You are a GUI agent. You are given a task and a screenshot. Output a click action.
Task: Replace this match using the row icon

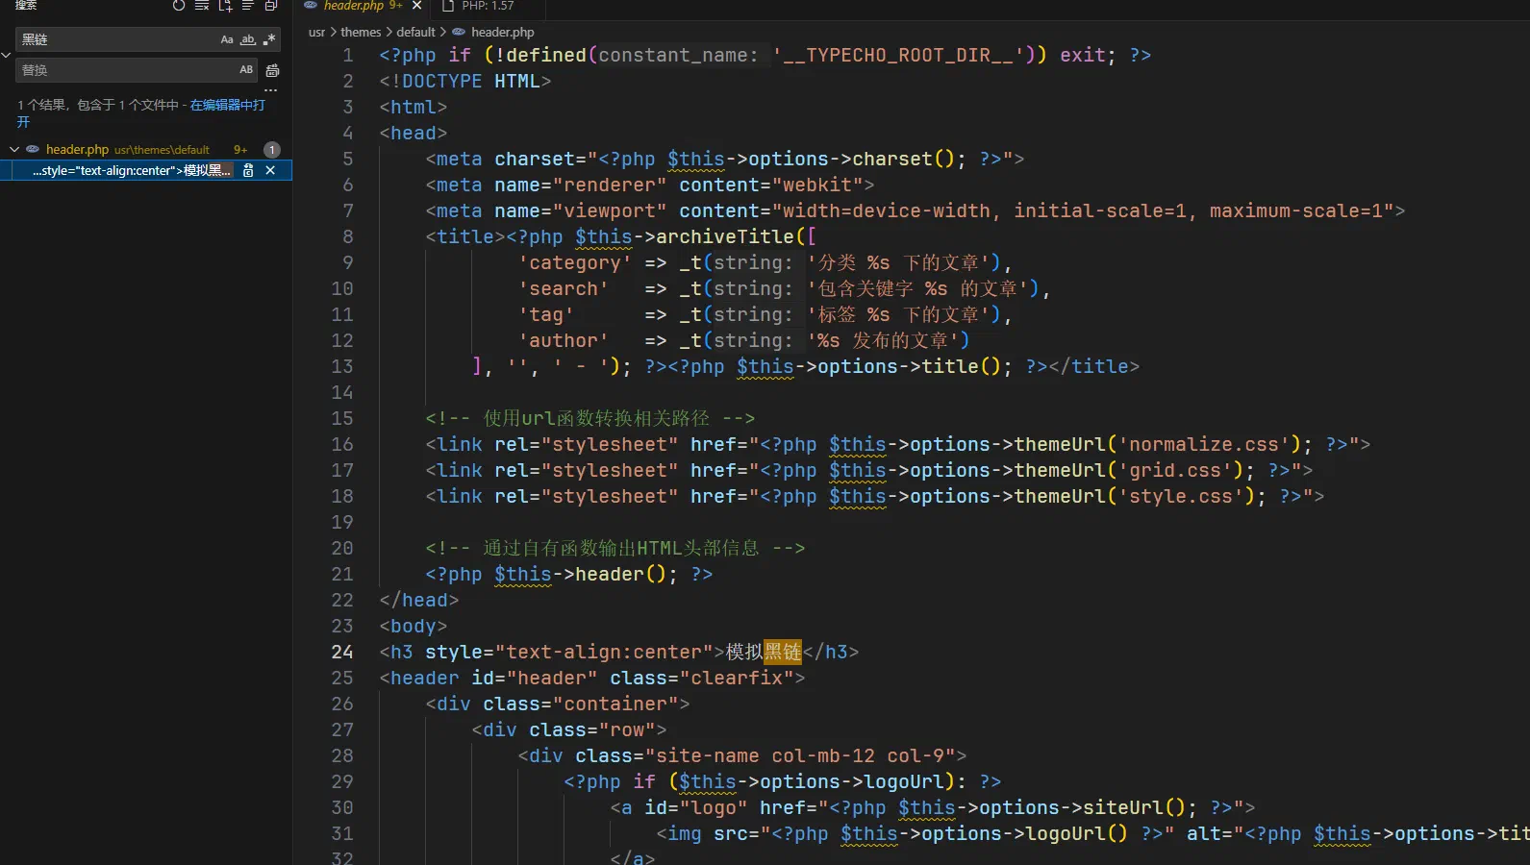click(x=248, y=170)
